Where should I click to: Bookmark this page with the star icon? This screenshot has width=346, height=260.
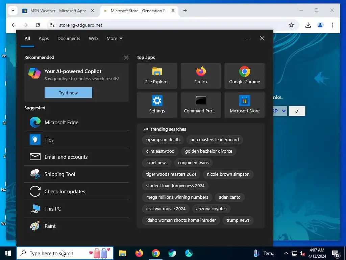pyautogui.click(x=291, y=25)
